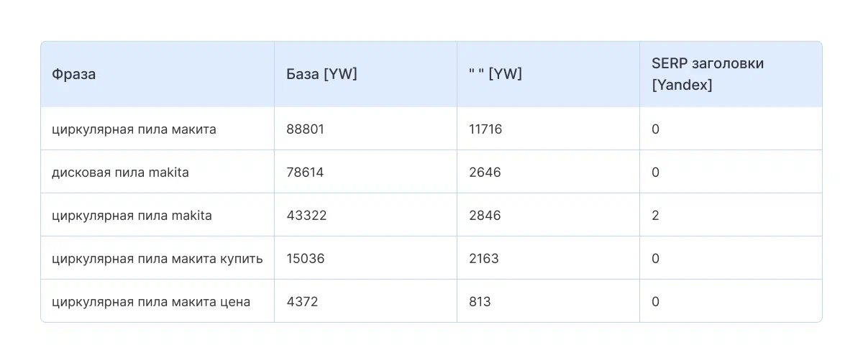Click "циркулярная пила макита купить" phrase
Viewport: 863px width, 363px height.
(x=157, y=259)
